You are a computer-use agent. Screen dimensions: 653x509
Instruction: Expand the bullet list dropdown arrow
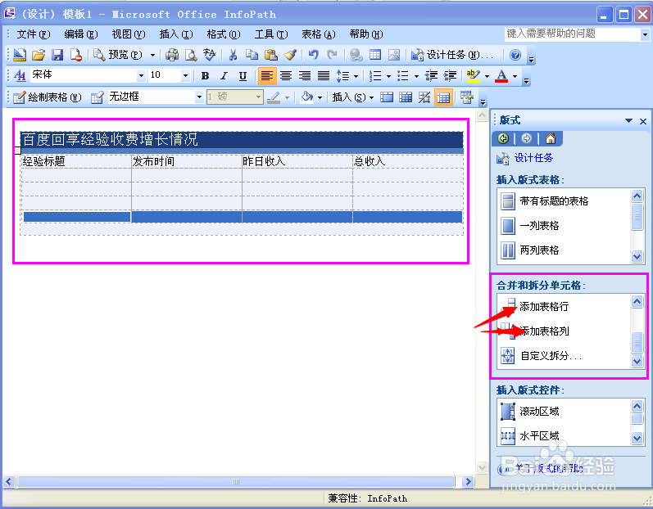point(416,76)
